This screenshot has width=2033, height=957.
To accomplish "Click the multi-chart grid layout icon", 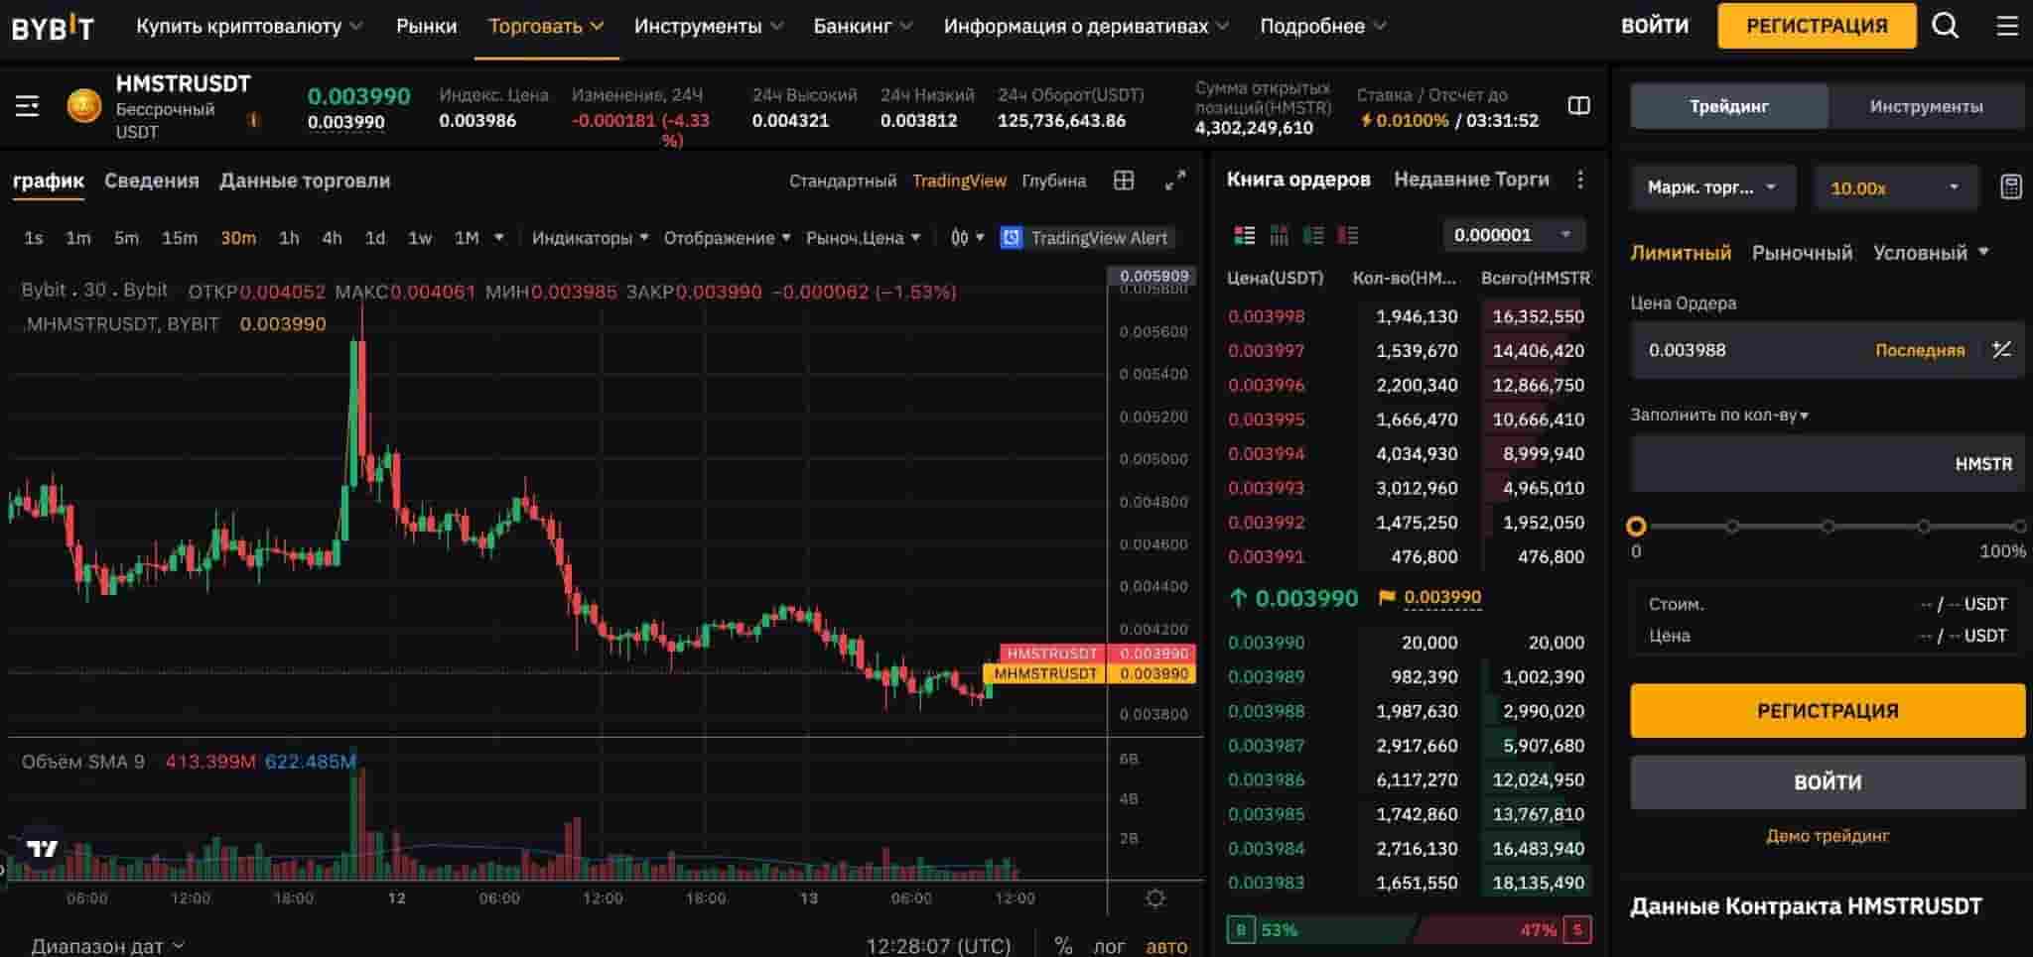I will pyautogui.click(x=1124, y=180).
